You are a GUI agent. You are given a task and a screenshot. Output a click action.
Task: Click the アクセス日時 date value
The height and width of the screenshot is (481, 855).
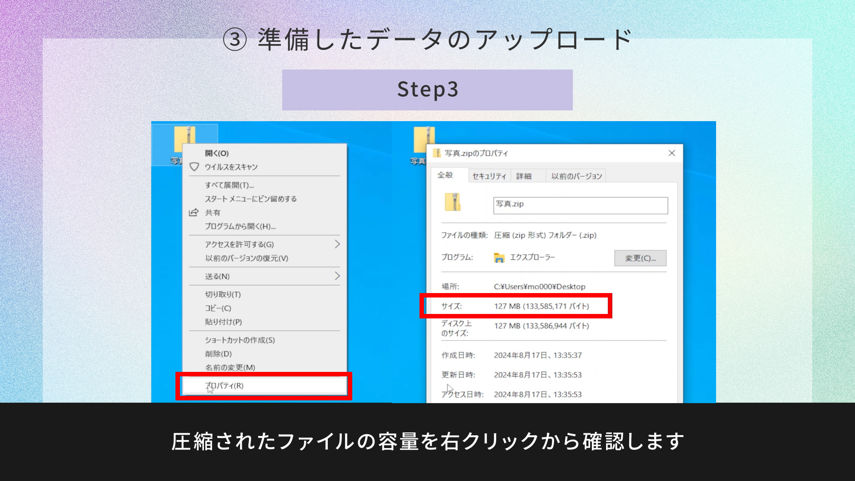coord(537,395)
